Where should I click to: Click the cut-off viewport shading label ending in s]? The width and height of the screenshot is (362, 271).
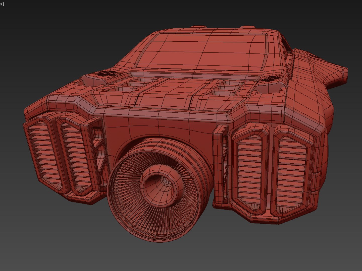click(x=2, y=4)
